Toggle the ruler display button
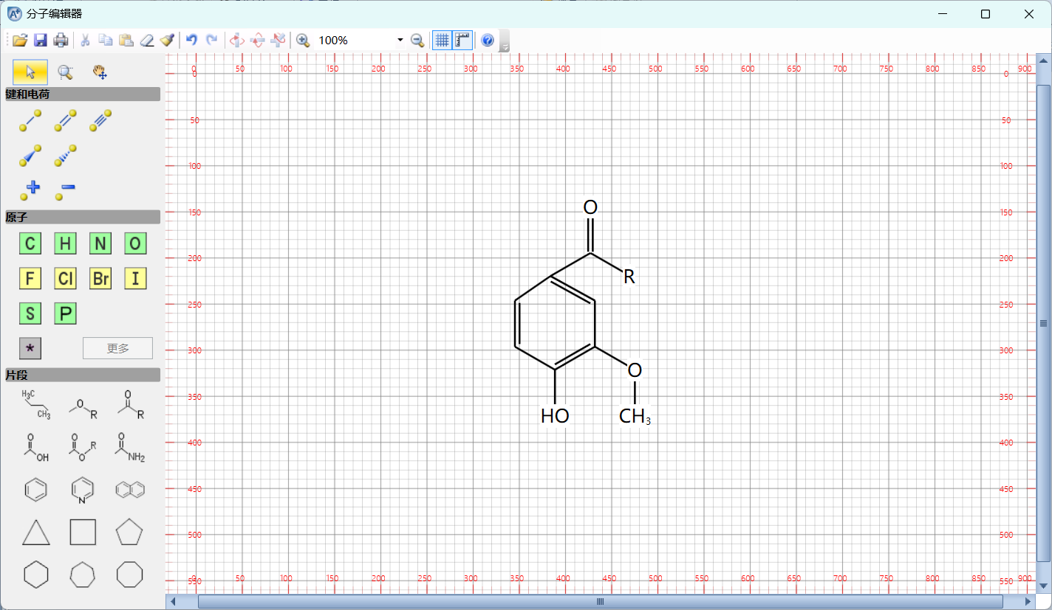1052x610 pixels. coord(462,41)
